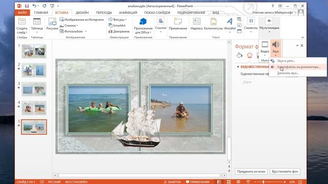The height and width of the screenshot is (184, 328).
Task: Close the Формат фона pane
Action: 302,45
